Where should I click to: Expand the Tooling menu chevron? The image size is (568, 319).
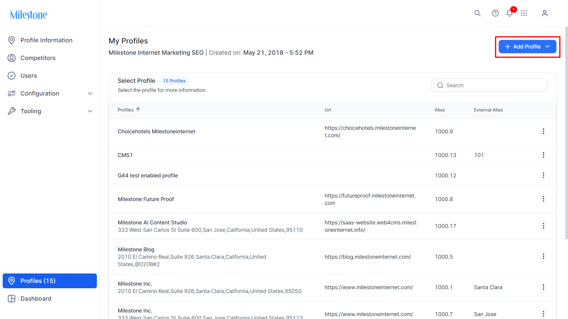(x=90, y=111)
